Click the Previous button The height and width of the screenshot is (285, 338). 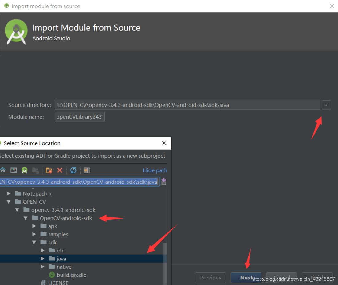click(210, 278)
